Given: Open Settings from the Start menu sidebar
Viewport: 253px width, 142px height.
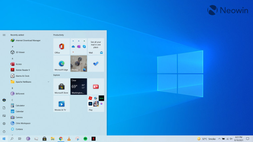Looking at the screenshot, I should click(x=4, y=123).
